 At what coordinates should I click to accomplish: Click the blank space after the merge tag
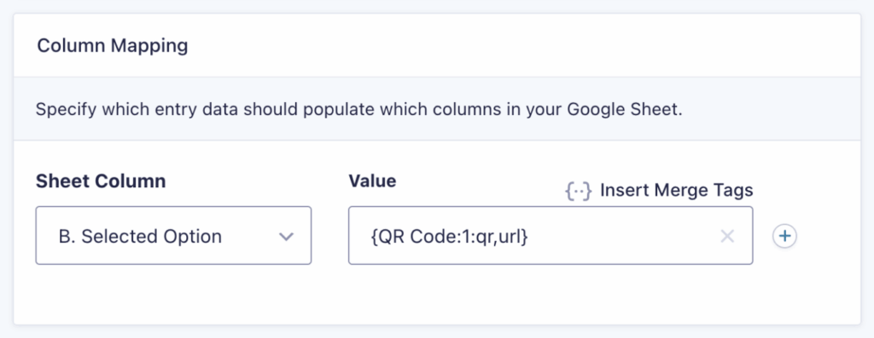pos(621,237)
